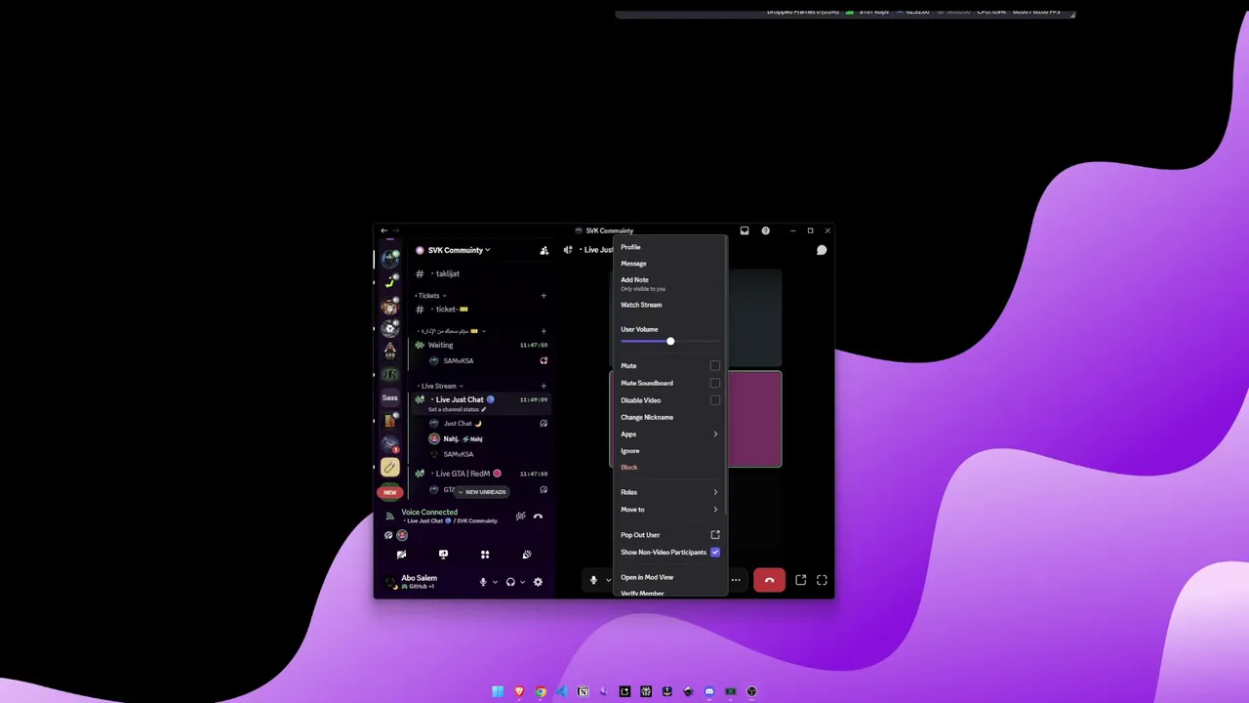Viewport: 1249px width, 703px height.
Task: Toggle the Mute Soundboard checkbox
Action: pyautogui.click(x=715, y=383)
